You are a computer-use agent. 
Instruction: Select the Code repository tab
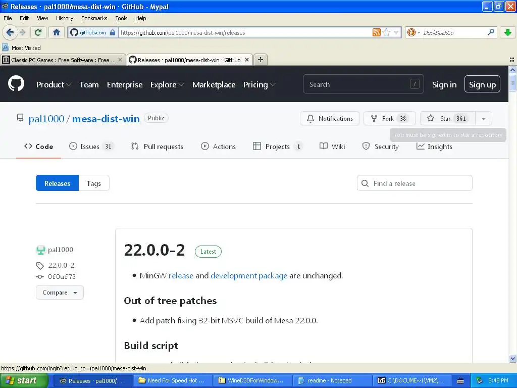38,147
